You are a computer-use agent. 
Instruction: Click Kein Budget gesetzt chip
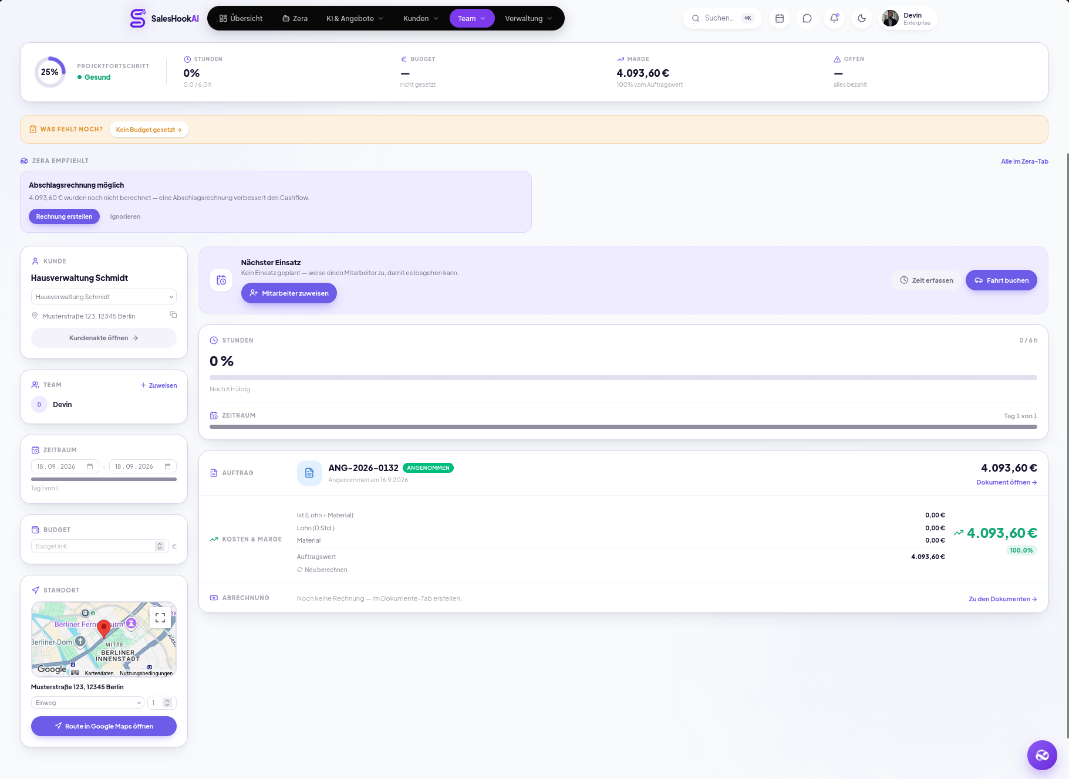149,130
